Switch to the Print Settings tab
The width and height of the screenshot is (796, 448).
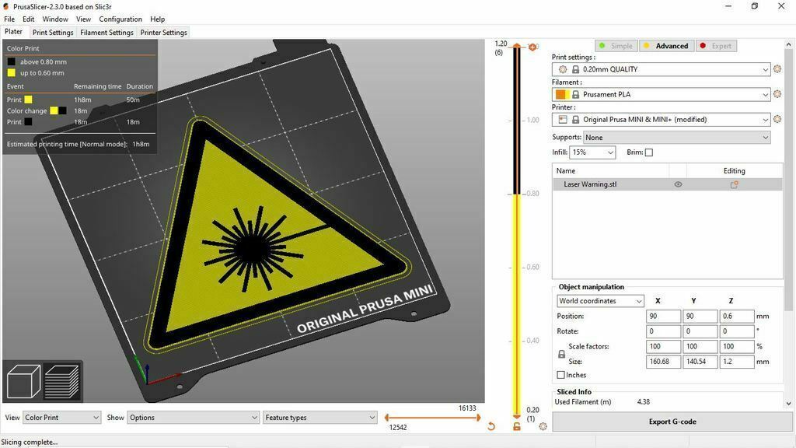(x=53, y=32)
